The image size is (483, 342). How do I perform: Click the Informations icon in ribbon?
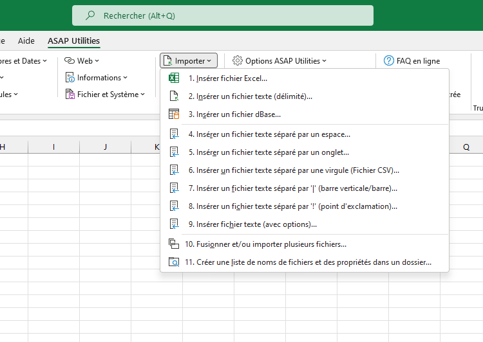(70, 78)
